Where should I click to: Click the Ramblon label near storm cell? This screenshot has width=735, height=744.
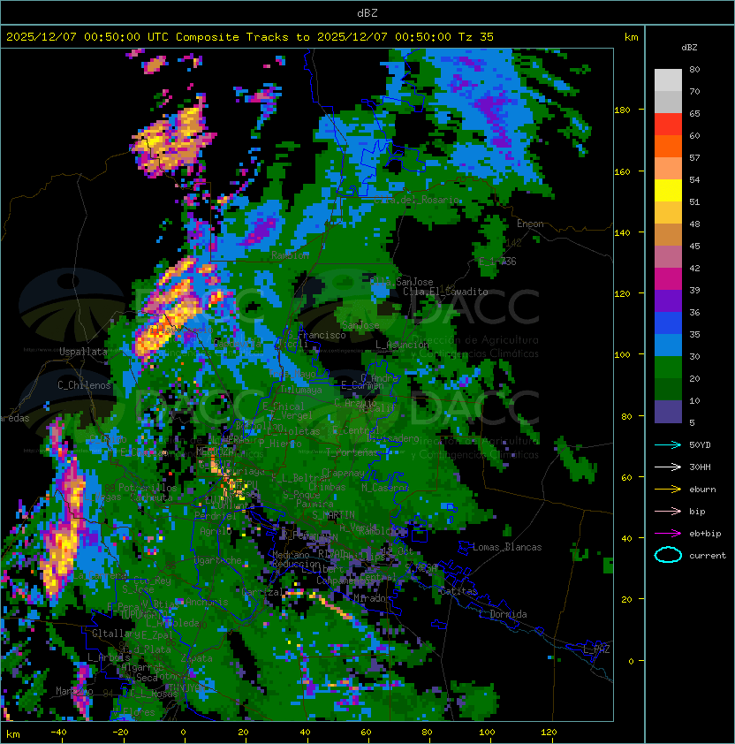click(x=290, y=255)
